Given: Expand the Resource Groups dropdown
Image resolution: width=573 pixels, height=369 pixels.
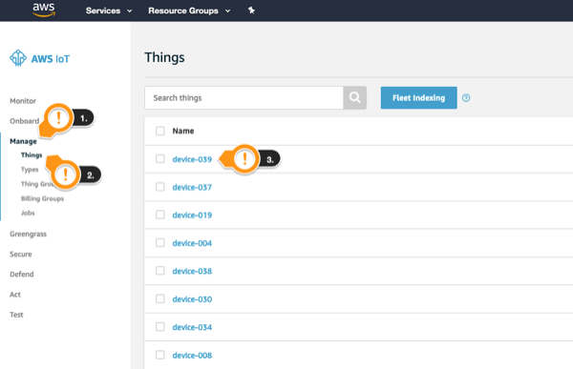Looking at the screenshot, I should pyautogui.click(x=189, y=10).
